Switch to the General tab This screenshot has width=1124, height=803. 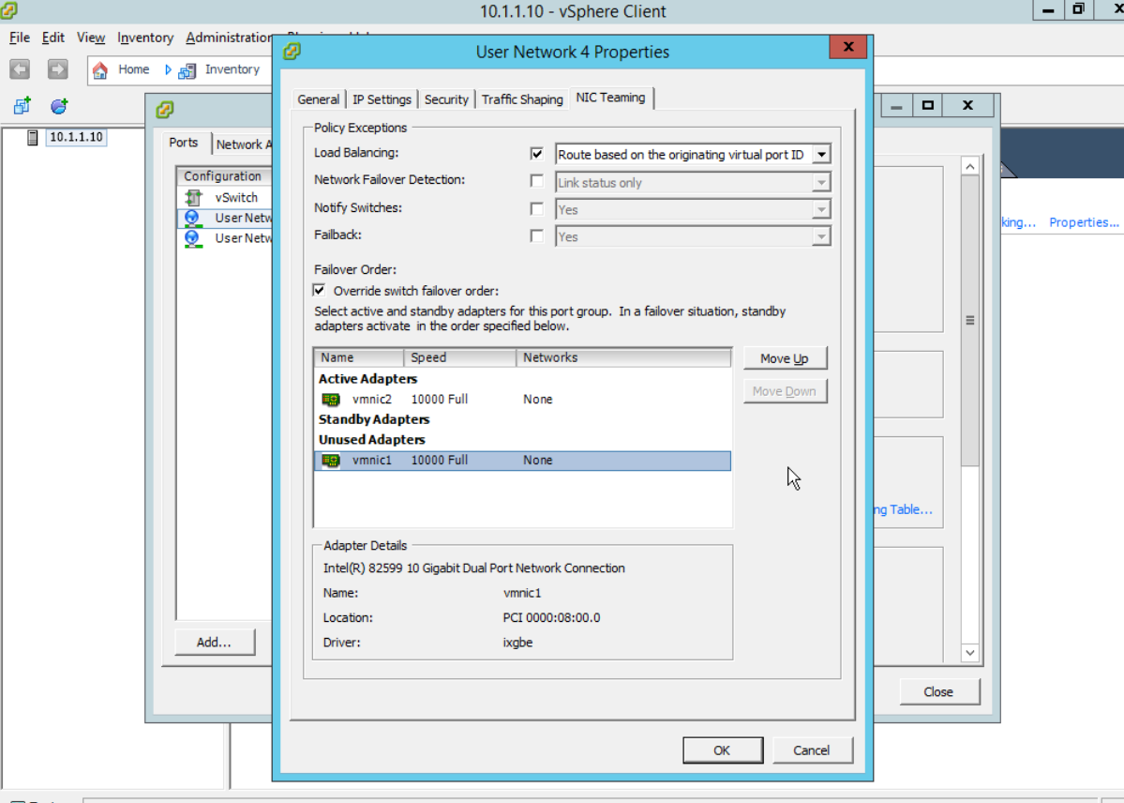click(319, 99)
